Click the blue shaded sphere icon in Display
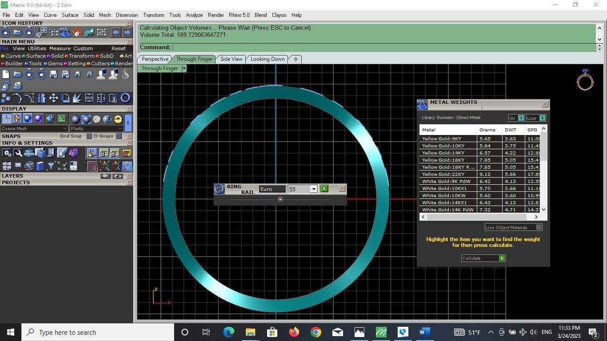The height and width of the screenshot is (341, 607). coord(28,119)
